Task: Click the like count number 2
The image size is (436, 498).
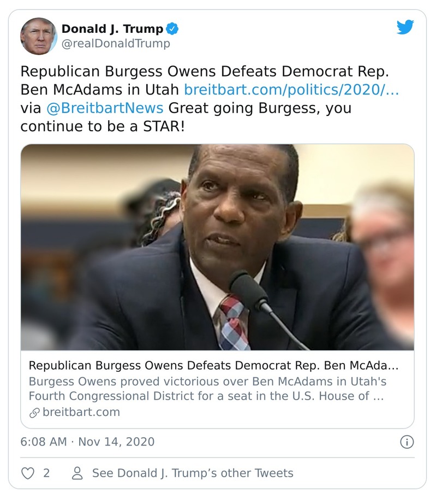Action: pyautogui.click(x=46, y=473)
